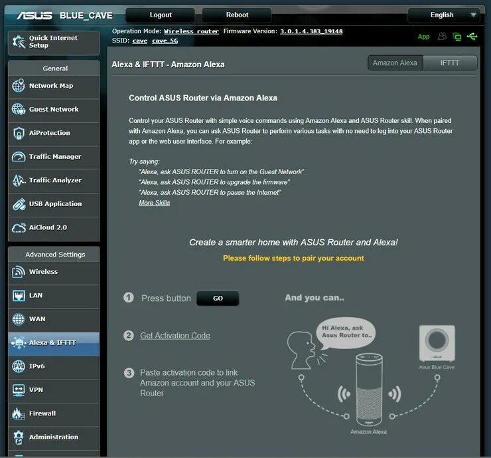491x458 pixels.
Task: Click 'Please follow steps to pair your account'
Action: [293, 258]
